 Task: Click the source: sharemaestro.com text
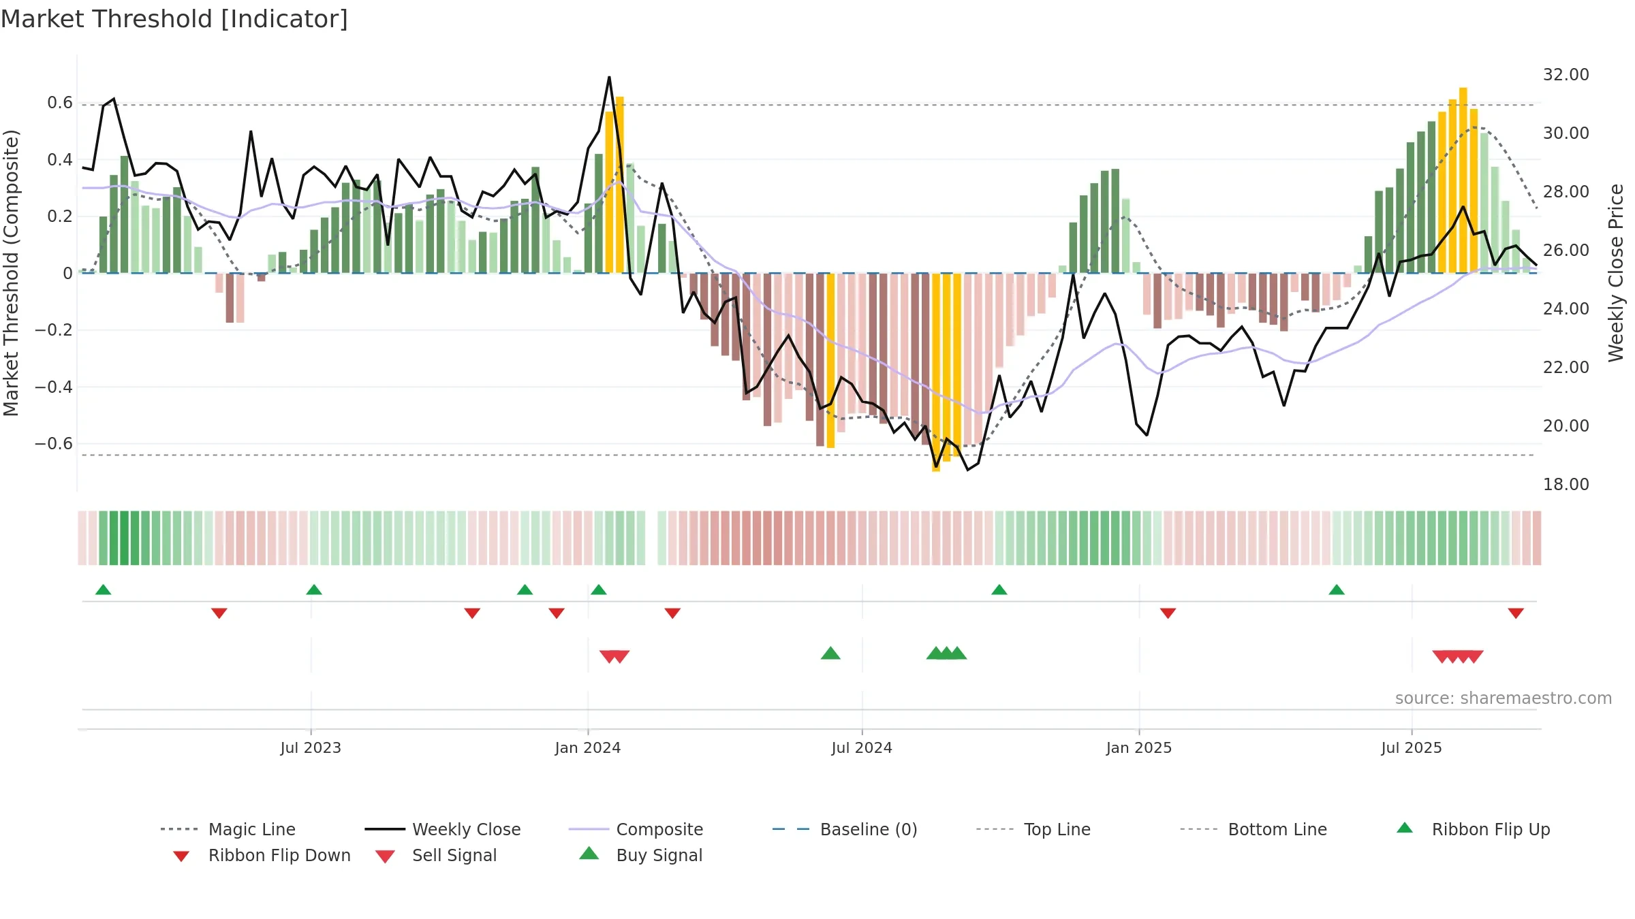click(x=1504, y=698)
